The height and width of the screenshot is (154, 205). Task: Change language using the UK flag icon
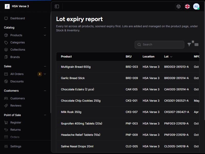pos(187,6)
